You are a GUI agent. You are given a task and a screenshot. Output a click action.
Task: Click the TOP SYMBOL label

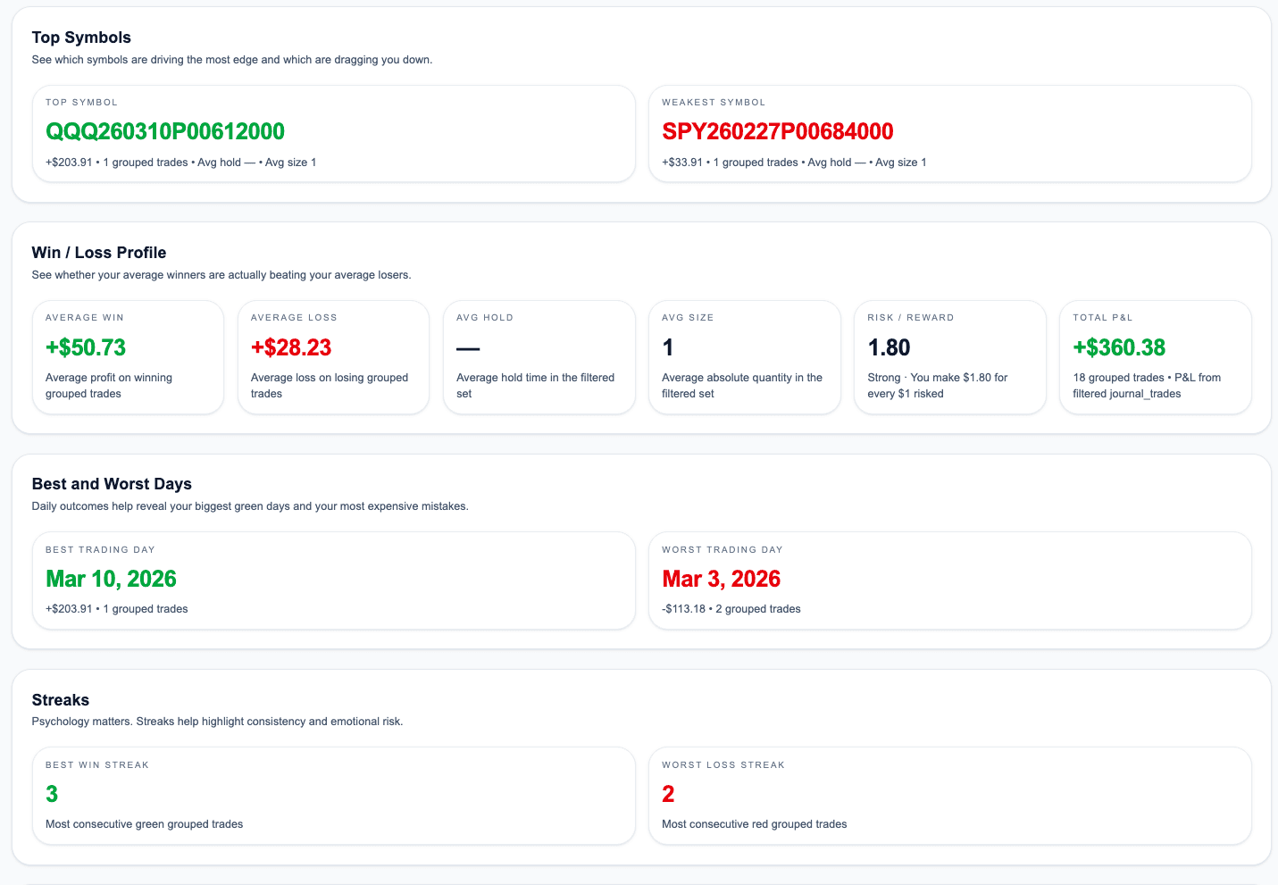[81, 103]
